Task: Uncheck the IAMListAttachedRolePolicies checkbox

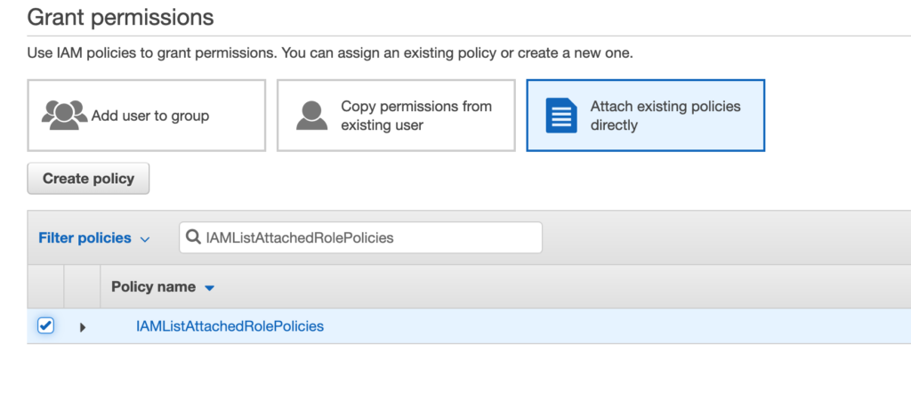Action: click(45, 326)
